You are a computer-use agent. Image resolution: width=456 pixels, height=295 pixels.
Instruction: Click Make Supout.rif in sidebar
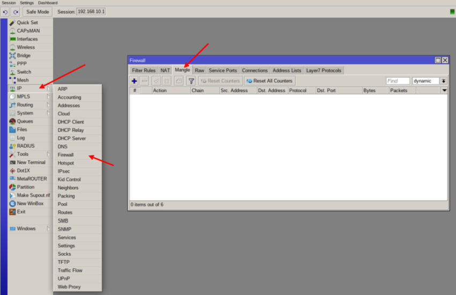click(x=30, y=195)
